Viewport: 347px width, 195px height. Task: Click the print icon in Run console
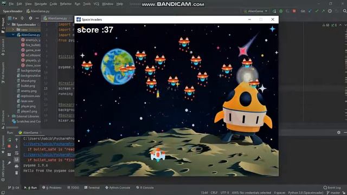pos(17,166)
